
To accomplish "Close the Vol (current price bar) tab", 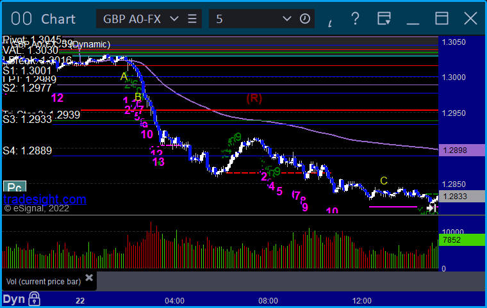I will pyautogui.click(x=89, y=277).
